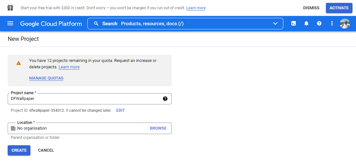The image size is (356, 166).
Task: Click the user account avatar
Action: point(345,24)
